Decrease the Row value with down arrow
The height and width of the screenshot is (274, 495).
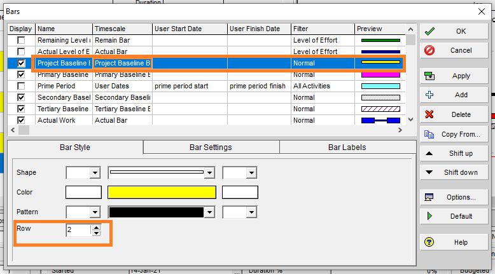coord(96,233)
